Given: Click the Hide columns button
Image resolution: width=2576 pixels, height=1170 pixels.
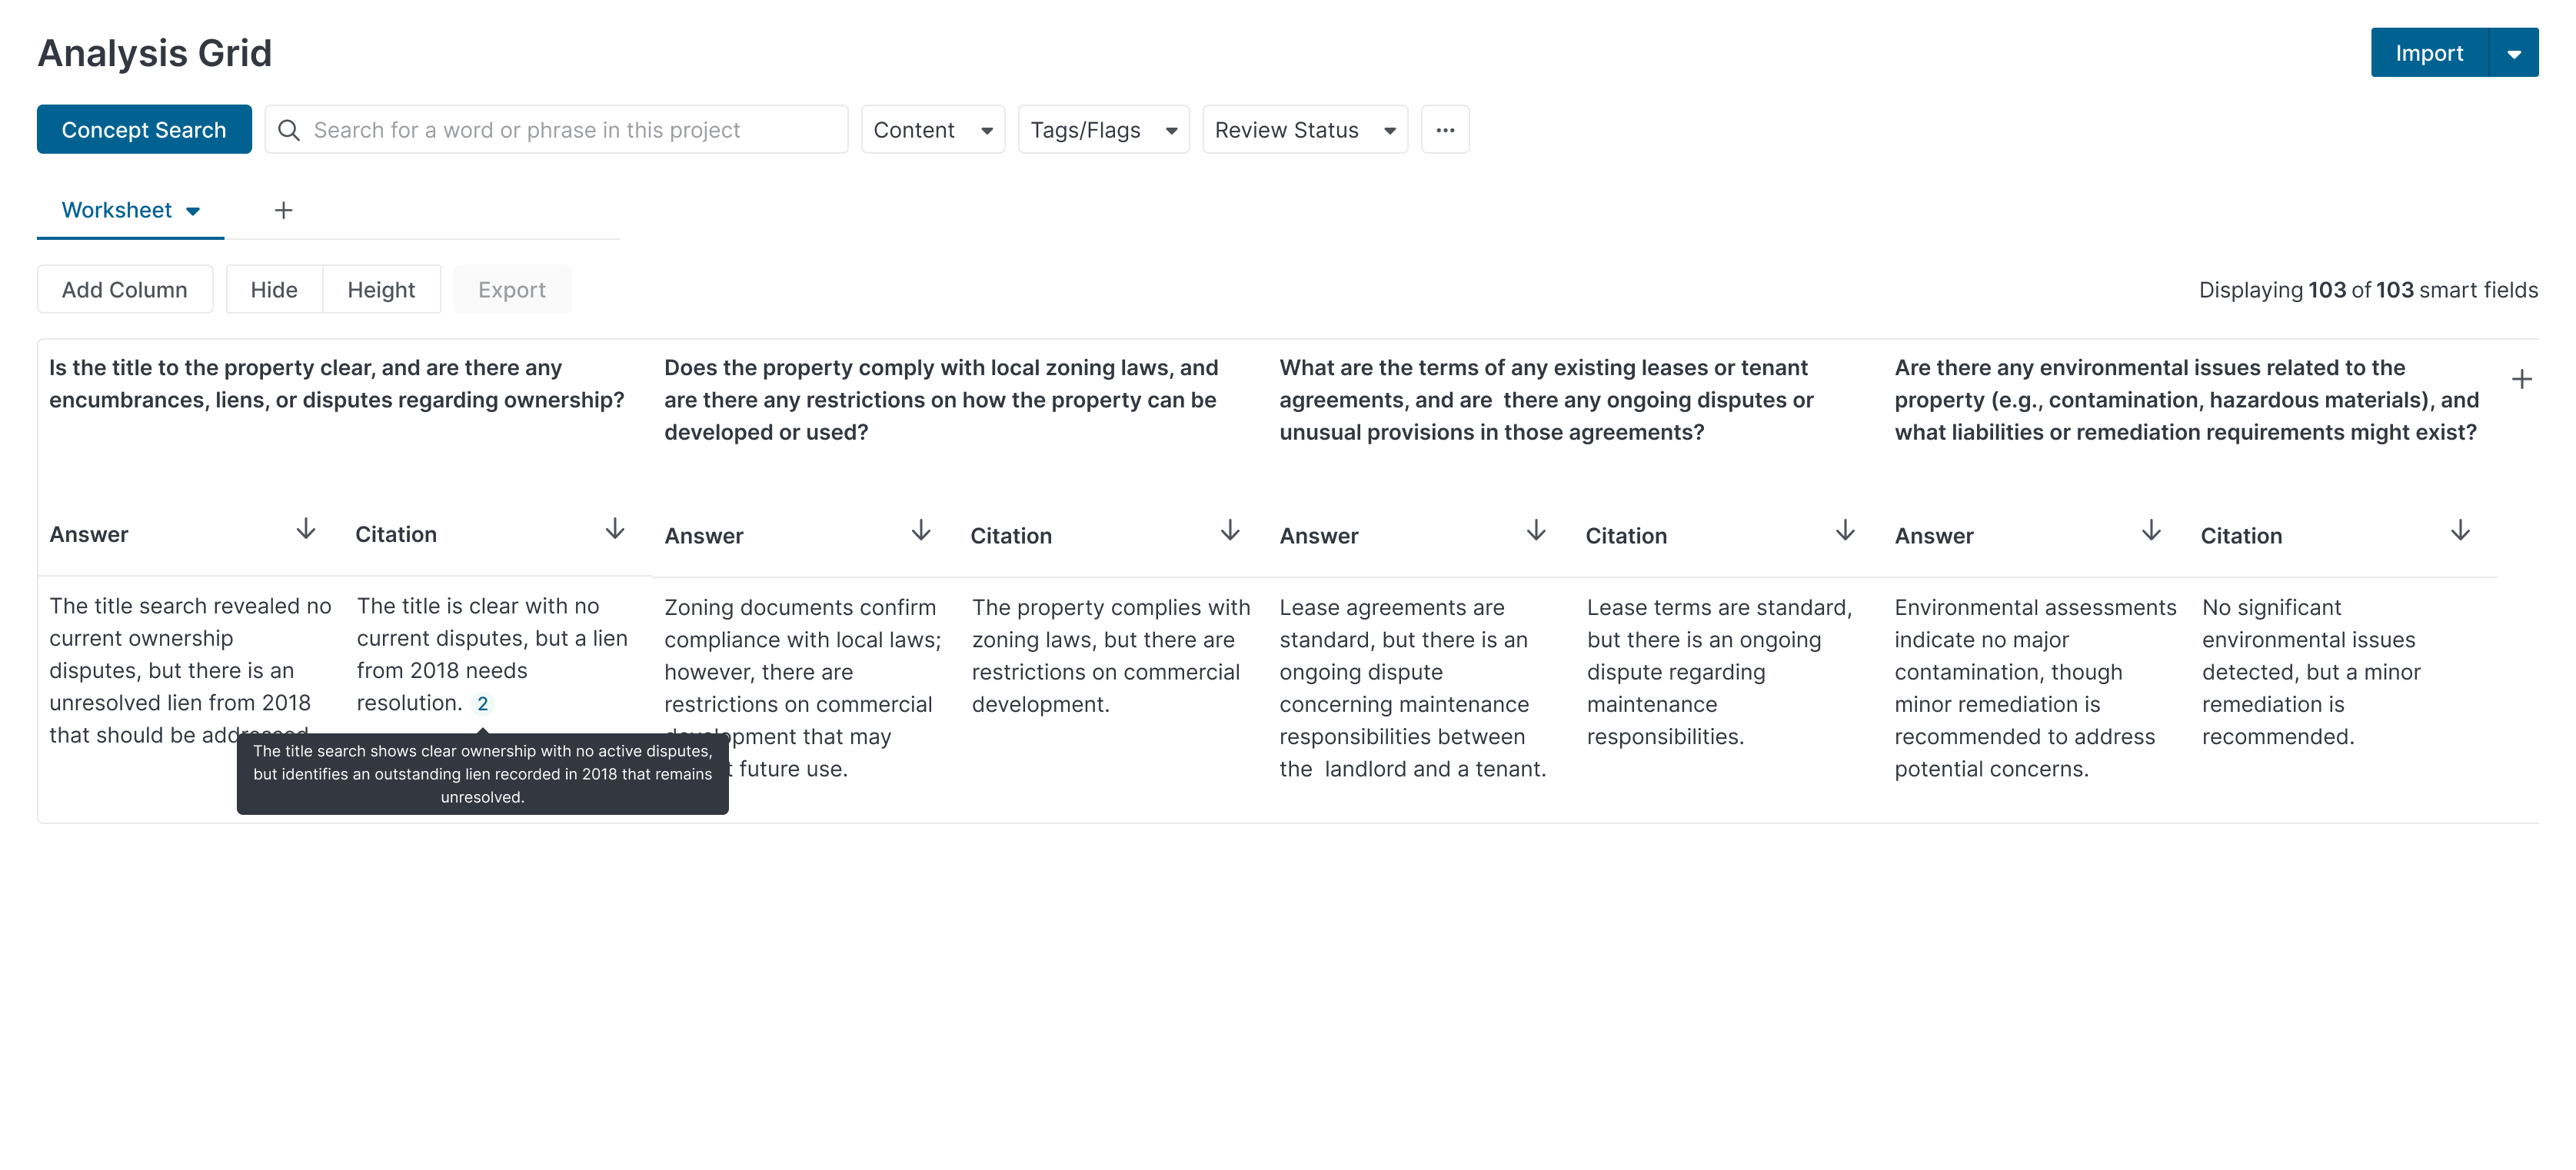Looking at the screenshot, I should click(274, 290).
